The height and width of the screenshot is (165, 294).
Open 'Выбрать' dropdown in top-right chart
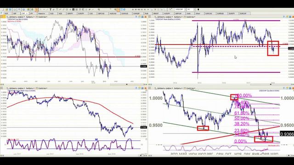click(178, 17)
